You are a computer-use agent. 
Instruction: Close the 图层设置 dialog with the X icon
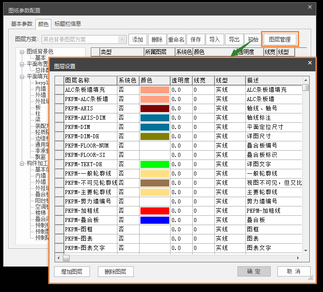[x=310, y=63]
